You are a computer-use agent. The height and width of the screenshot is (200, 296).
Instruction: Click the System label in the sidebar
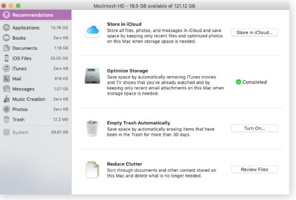21,133
